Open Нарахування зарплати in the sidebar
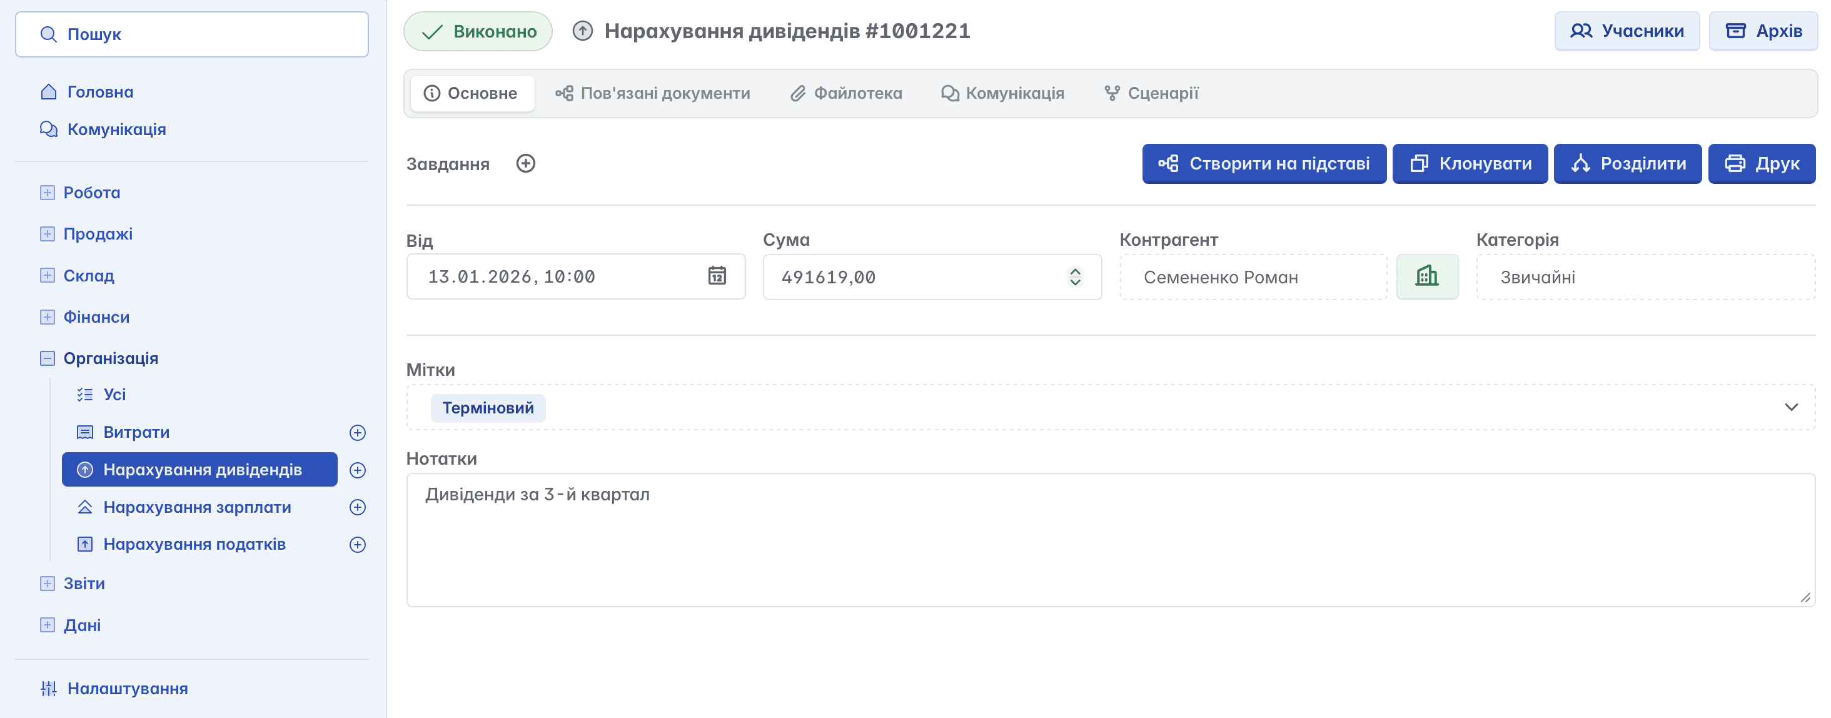 (x=197, y=507)
